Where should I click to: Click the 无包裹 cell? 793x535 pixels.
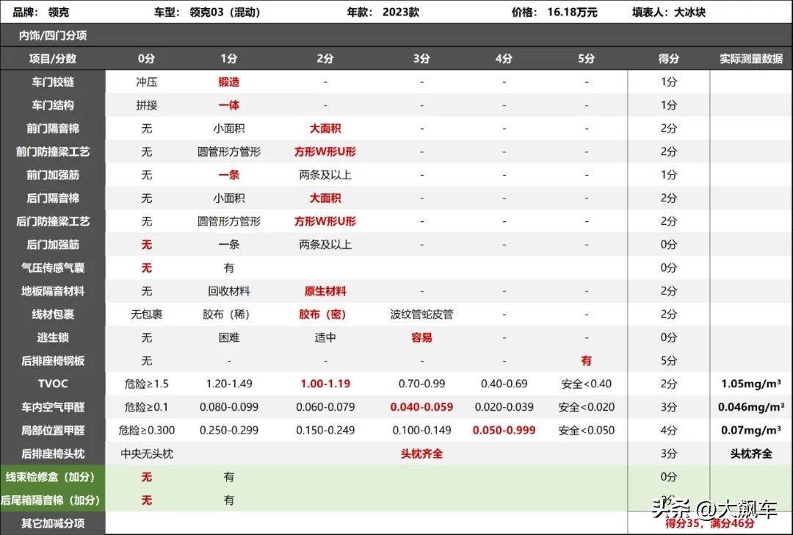pyautogui.click(x=146, y=315)
